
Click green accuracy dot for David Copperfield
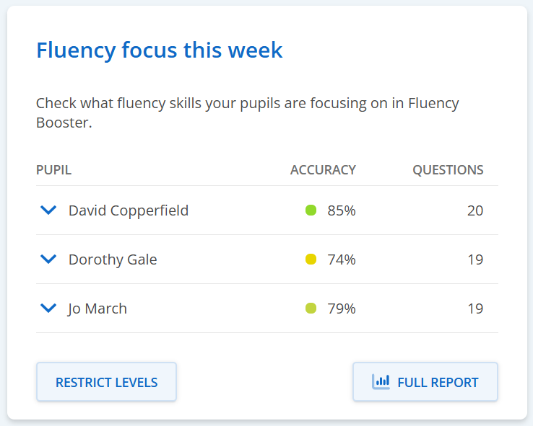[x=311, y=210]
